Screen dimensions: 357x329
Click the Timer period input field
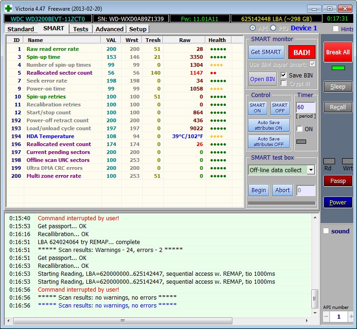coord(306,107)
